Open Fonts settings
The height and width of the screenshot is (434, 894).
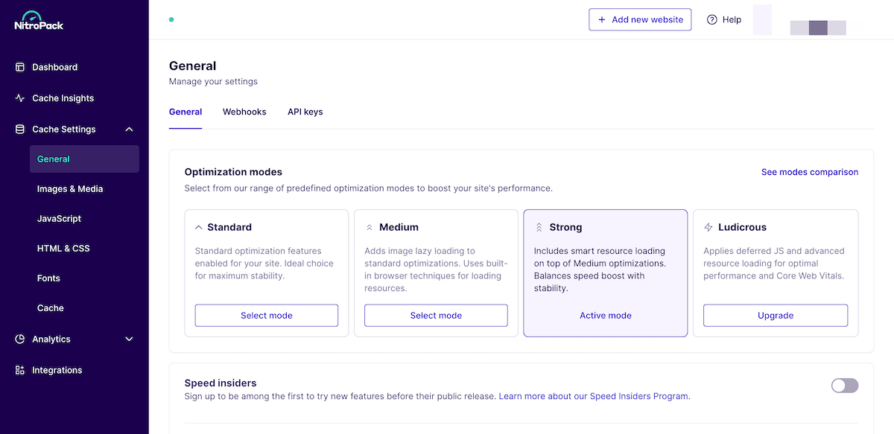pos(48,278)
